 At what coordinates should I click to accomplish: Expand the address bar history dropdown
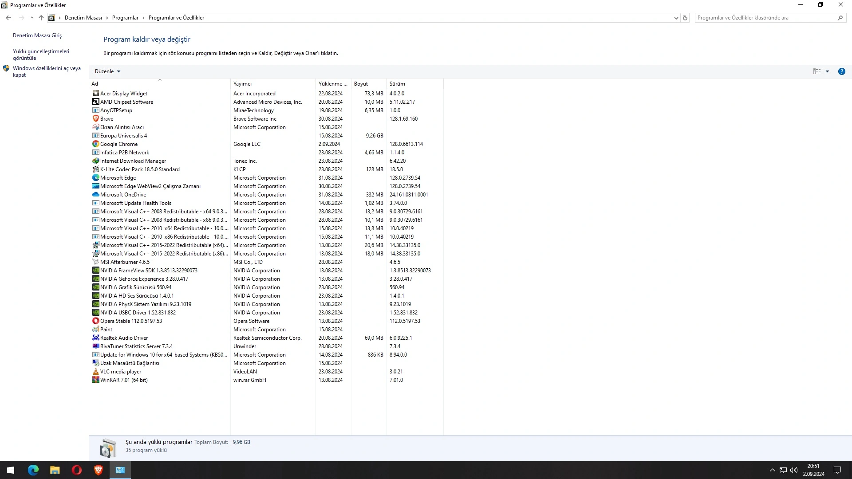676,18
